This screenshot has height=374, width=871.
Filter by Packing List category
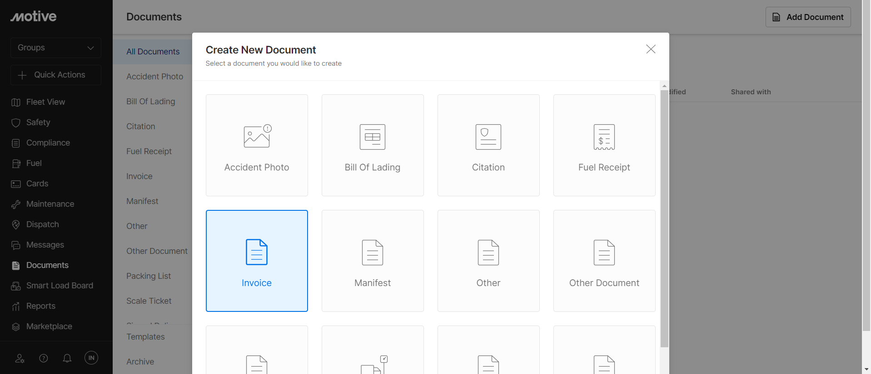point(149,276)
